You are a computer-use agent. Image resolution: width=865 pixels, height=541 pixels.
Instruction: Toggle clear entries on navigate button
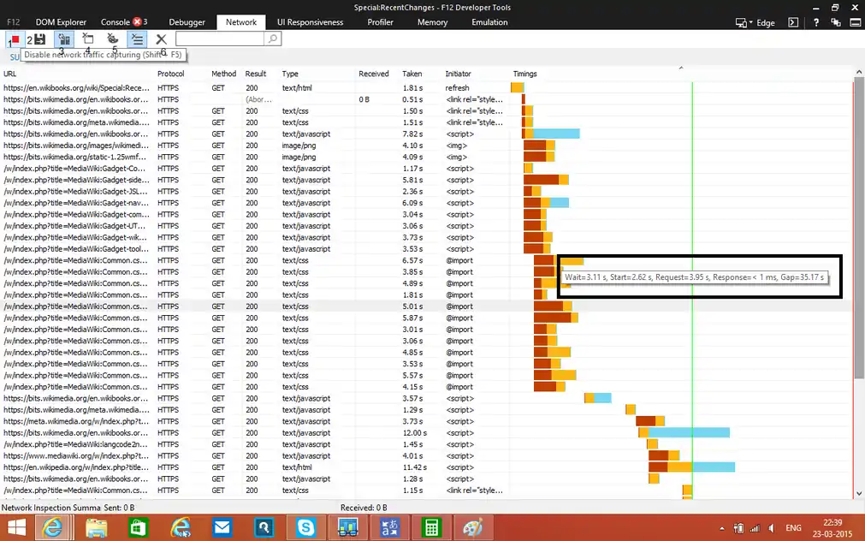click(x=136, y=39)
